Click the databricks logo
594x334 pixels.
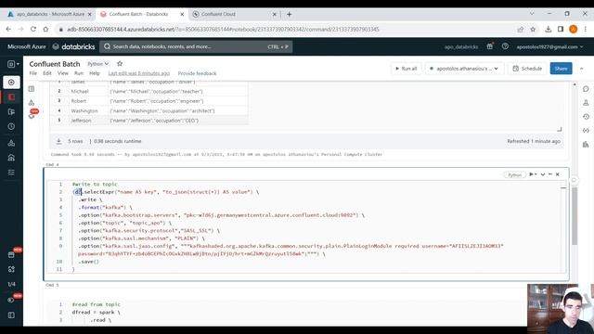(73, 46)
